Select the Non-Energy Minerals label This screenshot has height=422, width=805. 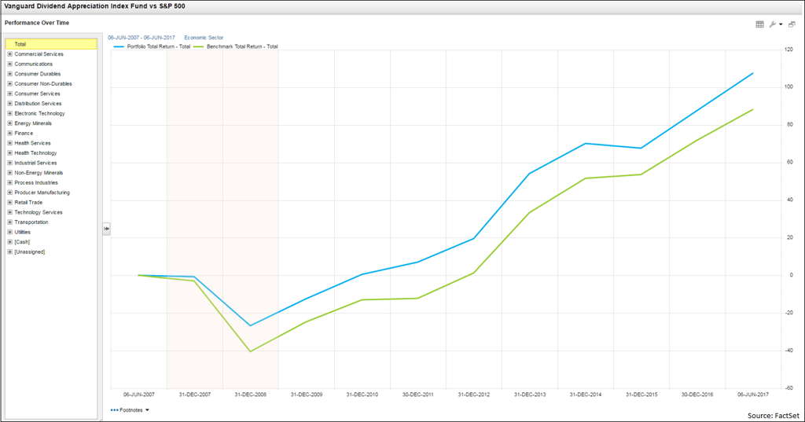pyautogui.click(x=39, y=173)
